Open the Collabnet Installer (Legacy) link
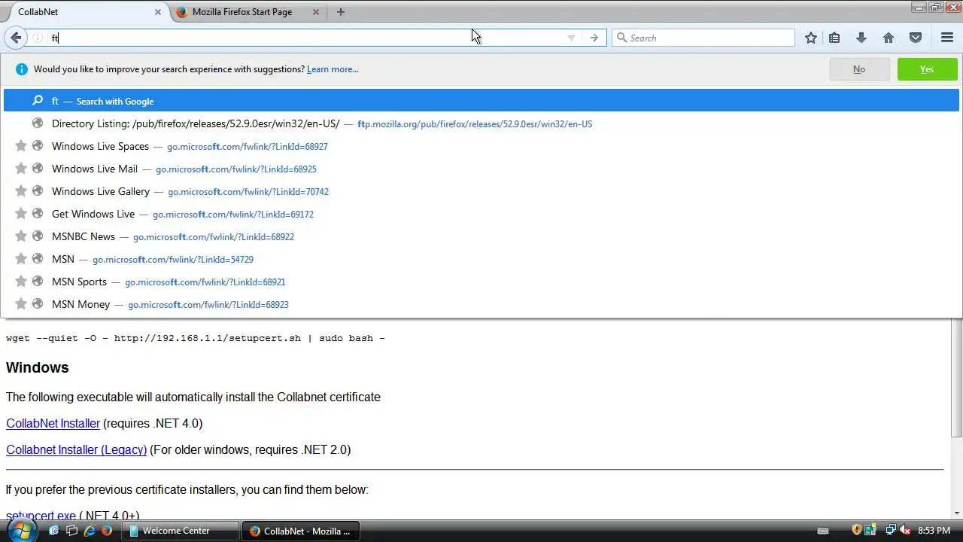The width and height of the screenshot is (963, 542). [x=76, y=449]
